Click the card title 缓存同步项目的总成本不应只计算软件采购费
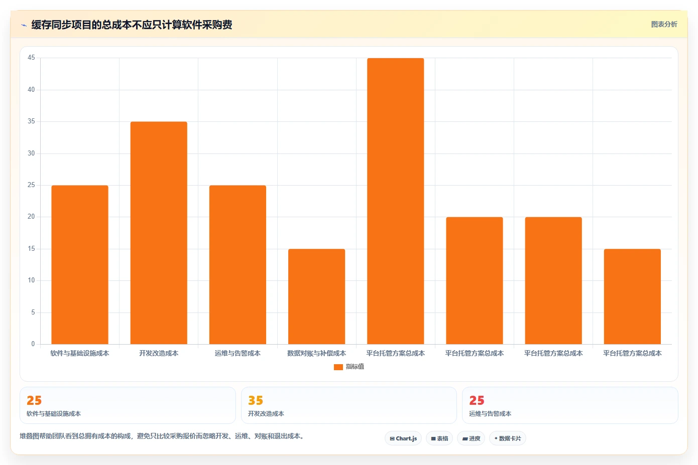The image size is (698, 465). (132, 25)
